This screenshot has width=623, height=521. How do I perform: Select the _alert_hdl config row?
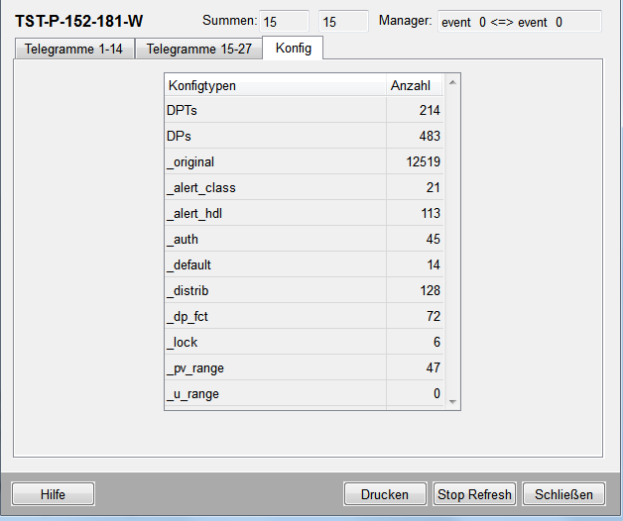click(x=275, y=214)
